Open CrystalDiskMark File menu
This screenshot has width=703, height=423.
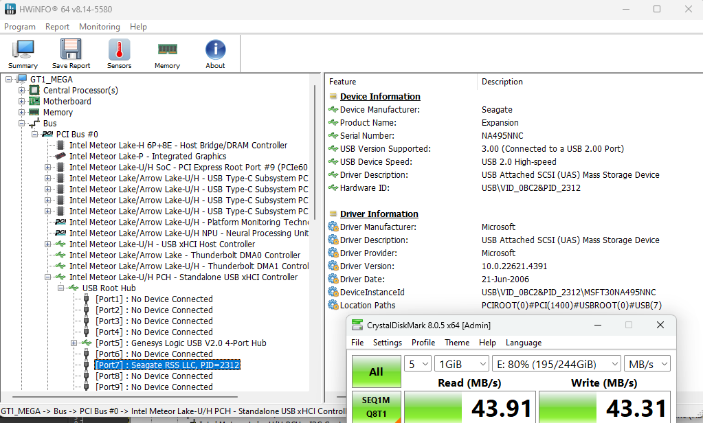coord(357,343)
